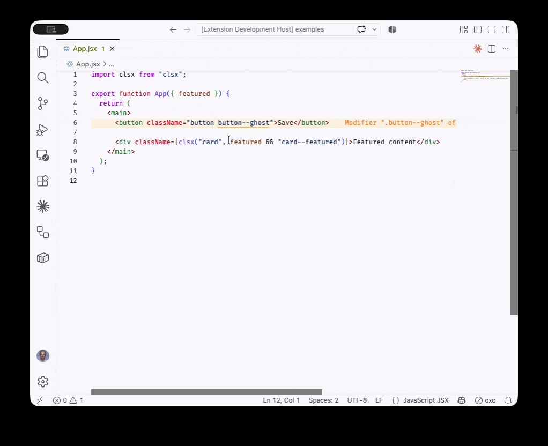
Task: Split the editor right
Action: tap(492, 49)
